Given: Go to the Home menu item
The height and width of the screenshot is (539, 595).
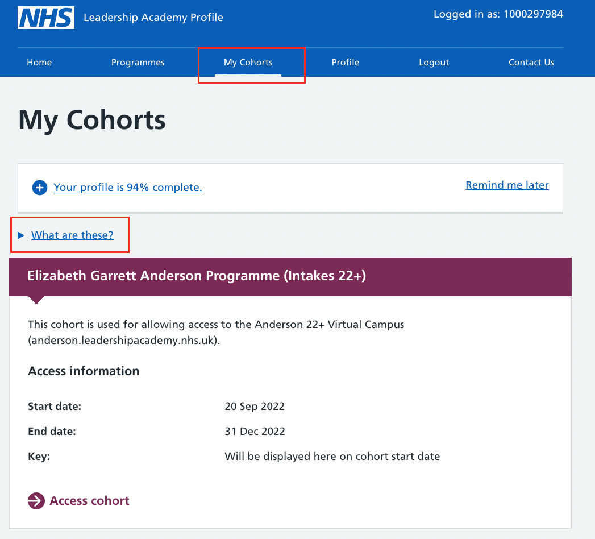Looking at the screenshot, I should [x=39, y=62].
